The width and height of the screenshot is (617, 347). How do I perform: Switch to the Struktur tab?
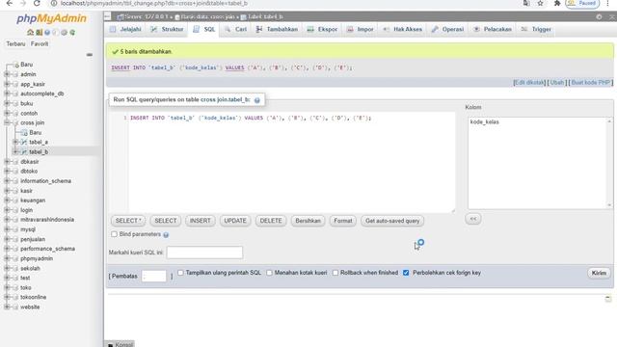pyautogui.click(x=167, y=29)
